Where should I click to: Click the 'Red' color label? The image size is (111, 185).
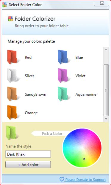coord(28,57)
